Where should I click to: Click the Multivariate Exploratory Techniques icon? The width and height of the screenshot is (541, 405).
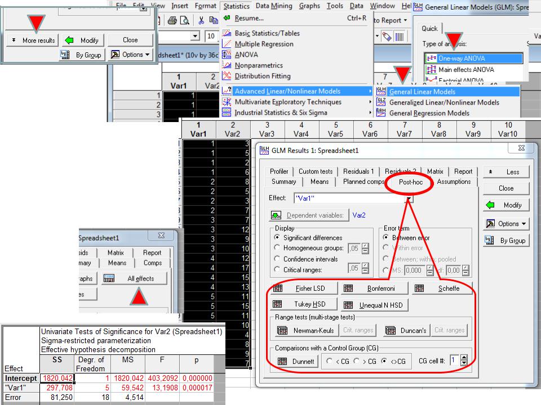pos(227,102)
